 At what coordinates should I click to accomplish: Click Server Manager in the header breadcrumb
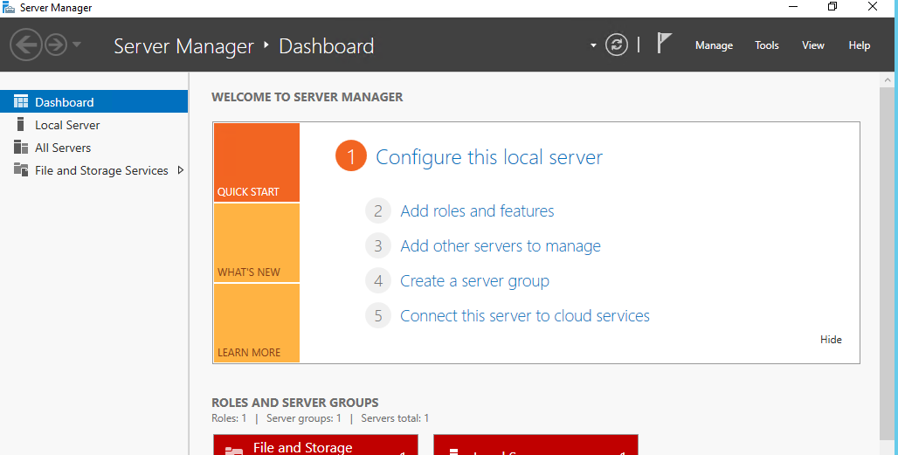coord(183,46)
